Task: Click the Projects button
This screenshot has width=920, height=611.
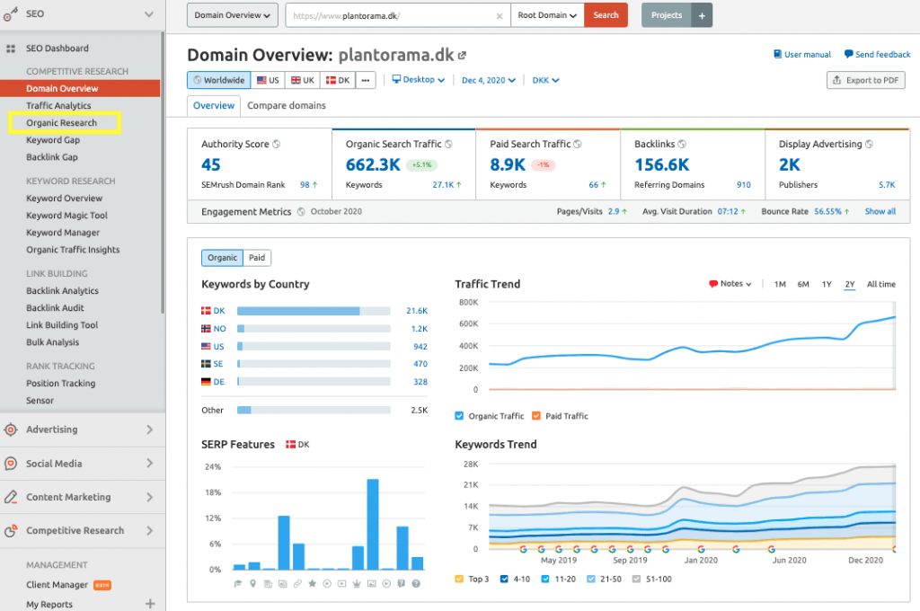Action: tap(667, 15)
